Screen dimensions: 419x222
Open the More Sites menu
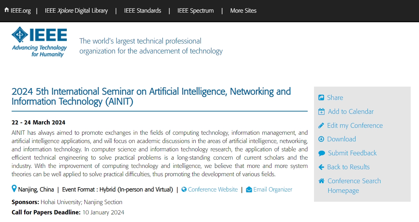tap(243, 11)
